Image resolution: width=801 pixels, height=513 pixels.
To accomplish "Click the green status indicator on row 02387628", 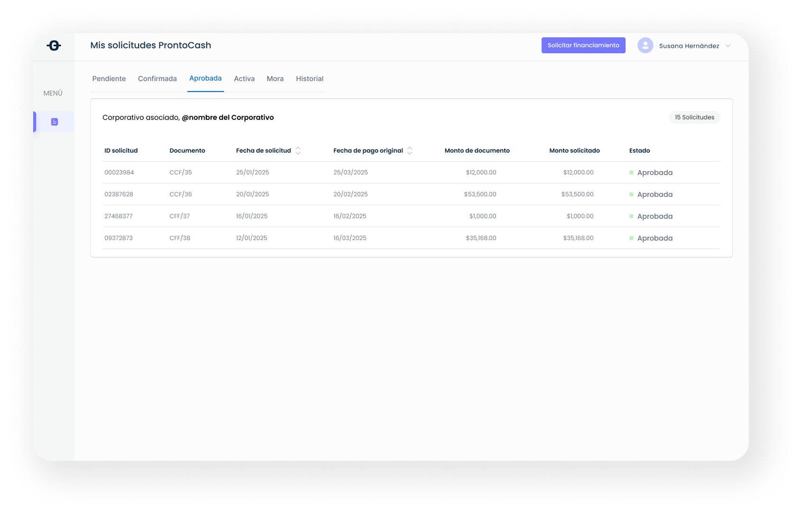I will click(x=632, y=194).
